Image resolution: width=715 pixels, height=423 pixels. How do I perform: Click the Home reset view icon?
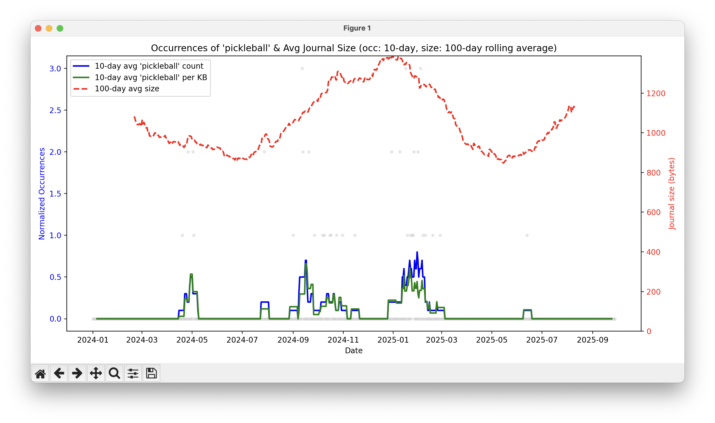tap(40, 373)
